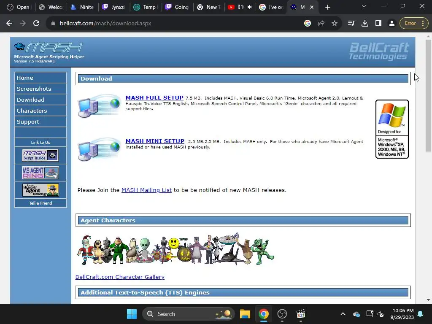This screenshot has height=324, width=432.
Task: Switch to the 'live or' Google tab
Action: point(271,7)
